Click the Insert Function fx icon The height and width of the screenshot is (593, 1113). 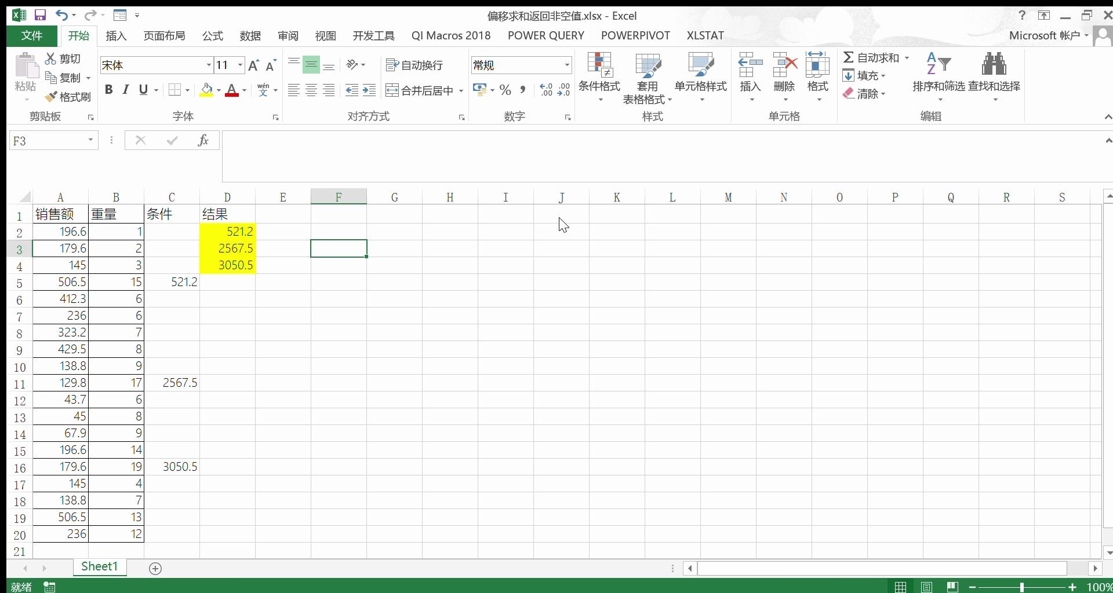[x=203, y=140]
